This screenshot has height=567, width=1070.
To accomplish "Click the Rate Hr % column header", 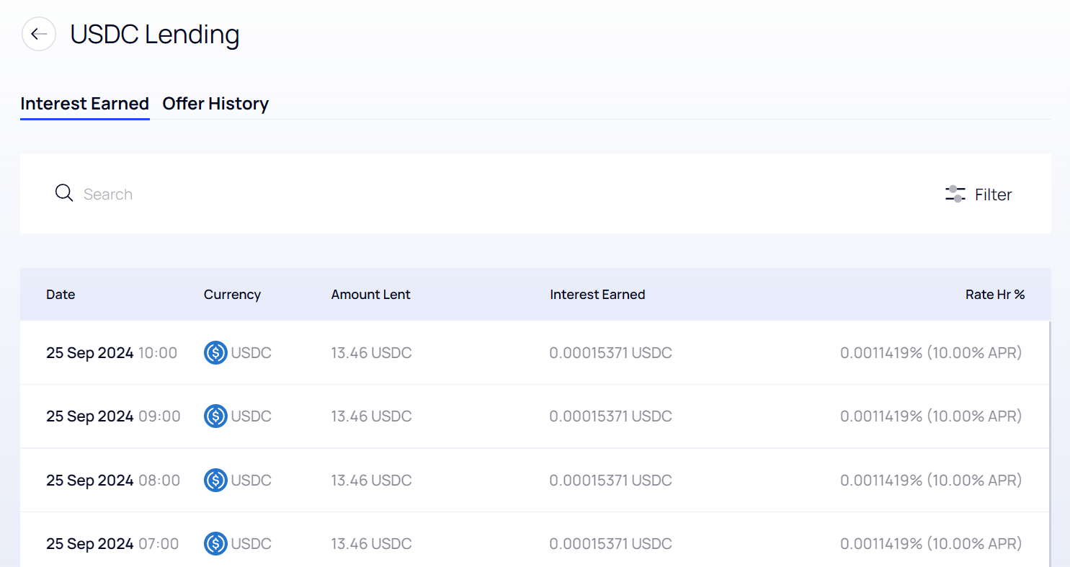I will click(x=995, y=294).
